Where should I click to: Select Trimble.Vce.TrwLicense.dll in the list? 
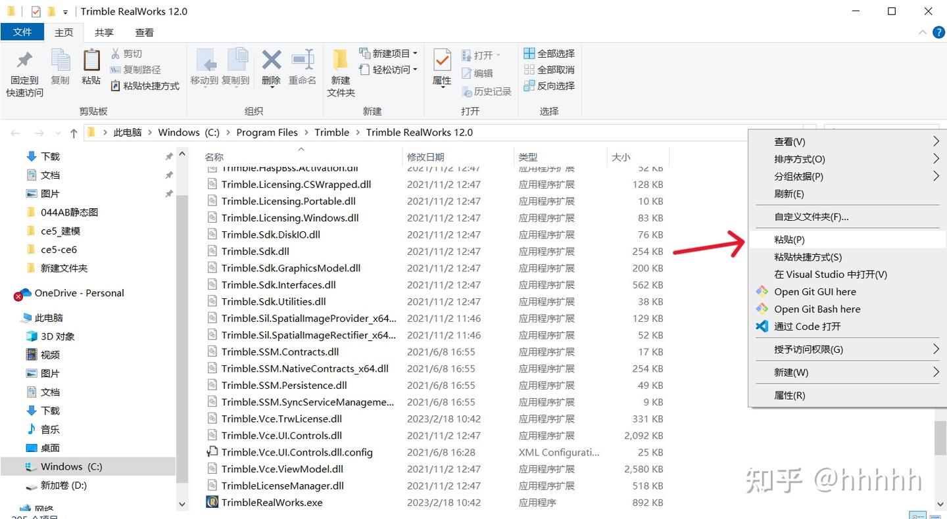[281, 419]
